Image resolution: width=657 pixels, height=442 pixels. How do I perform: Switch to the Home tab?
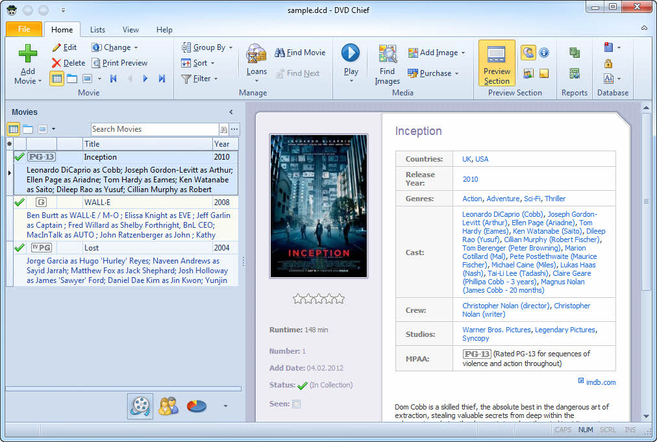click(62, 30)
